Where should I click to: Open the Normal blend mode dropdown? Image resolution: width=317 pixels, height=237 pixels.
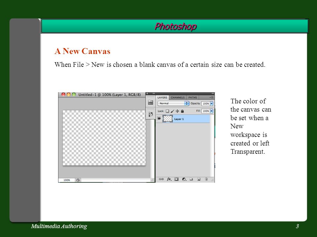(173, 103)
